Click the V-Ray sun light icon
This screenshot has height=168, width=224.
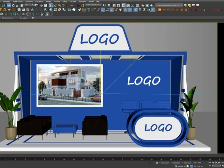coord(9,10)
